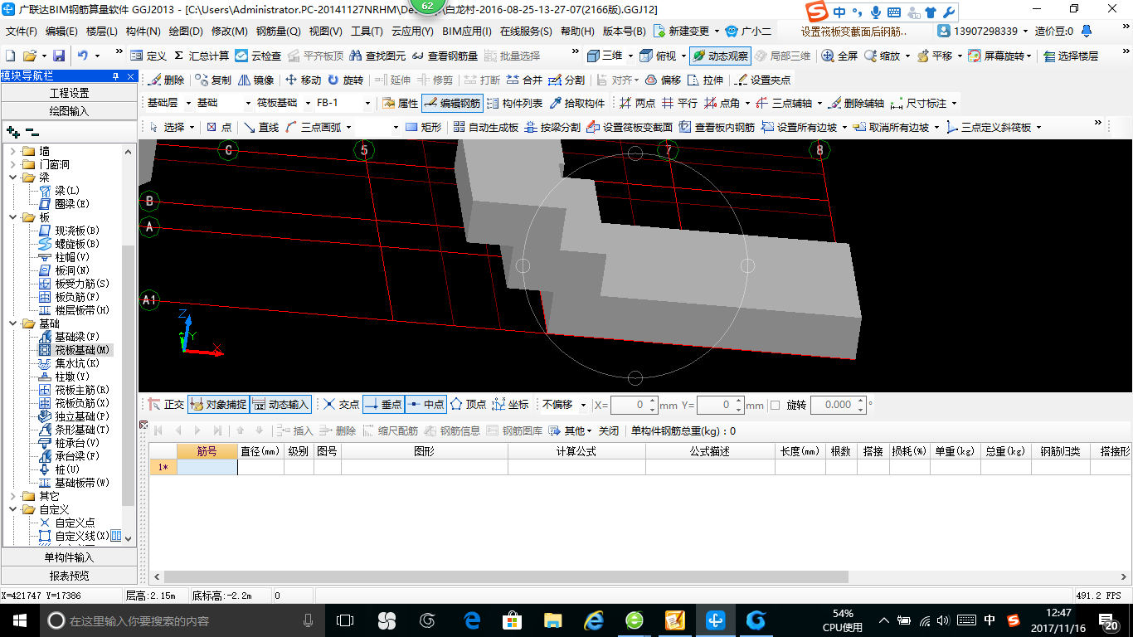Screen dimensions: 1133x637
Task: Open the BIM应用(I) menu
Action: (x=467, y=32)
